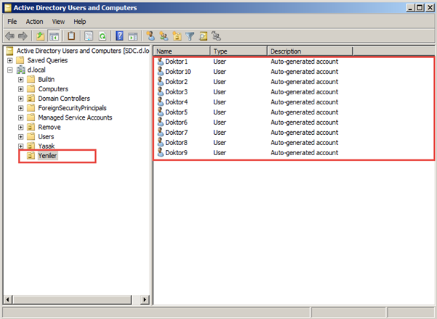Open filter options funnel icon
Image resolution: width=437 pixels, height=319 pixels.
click(189, 36)
